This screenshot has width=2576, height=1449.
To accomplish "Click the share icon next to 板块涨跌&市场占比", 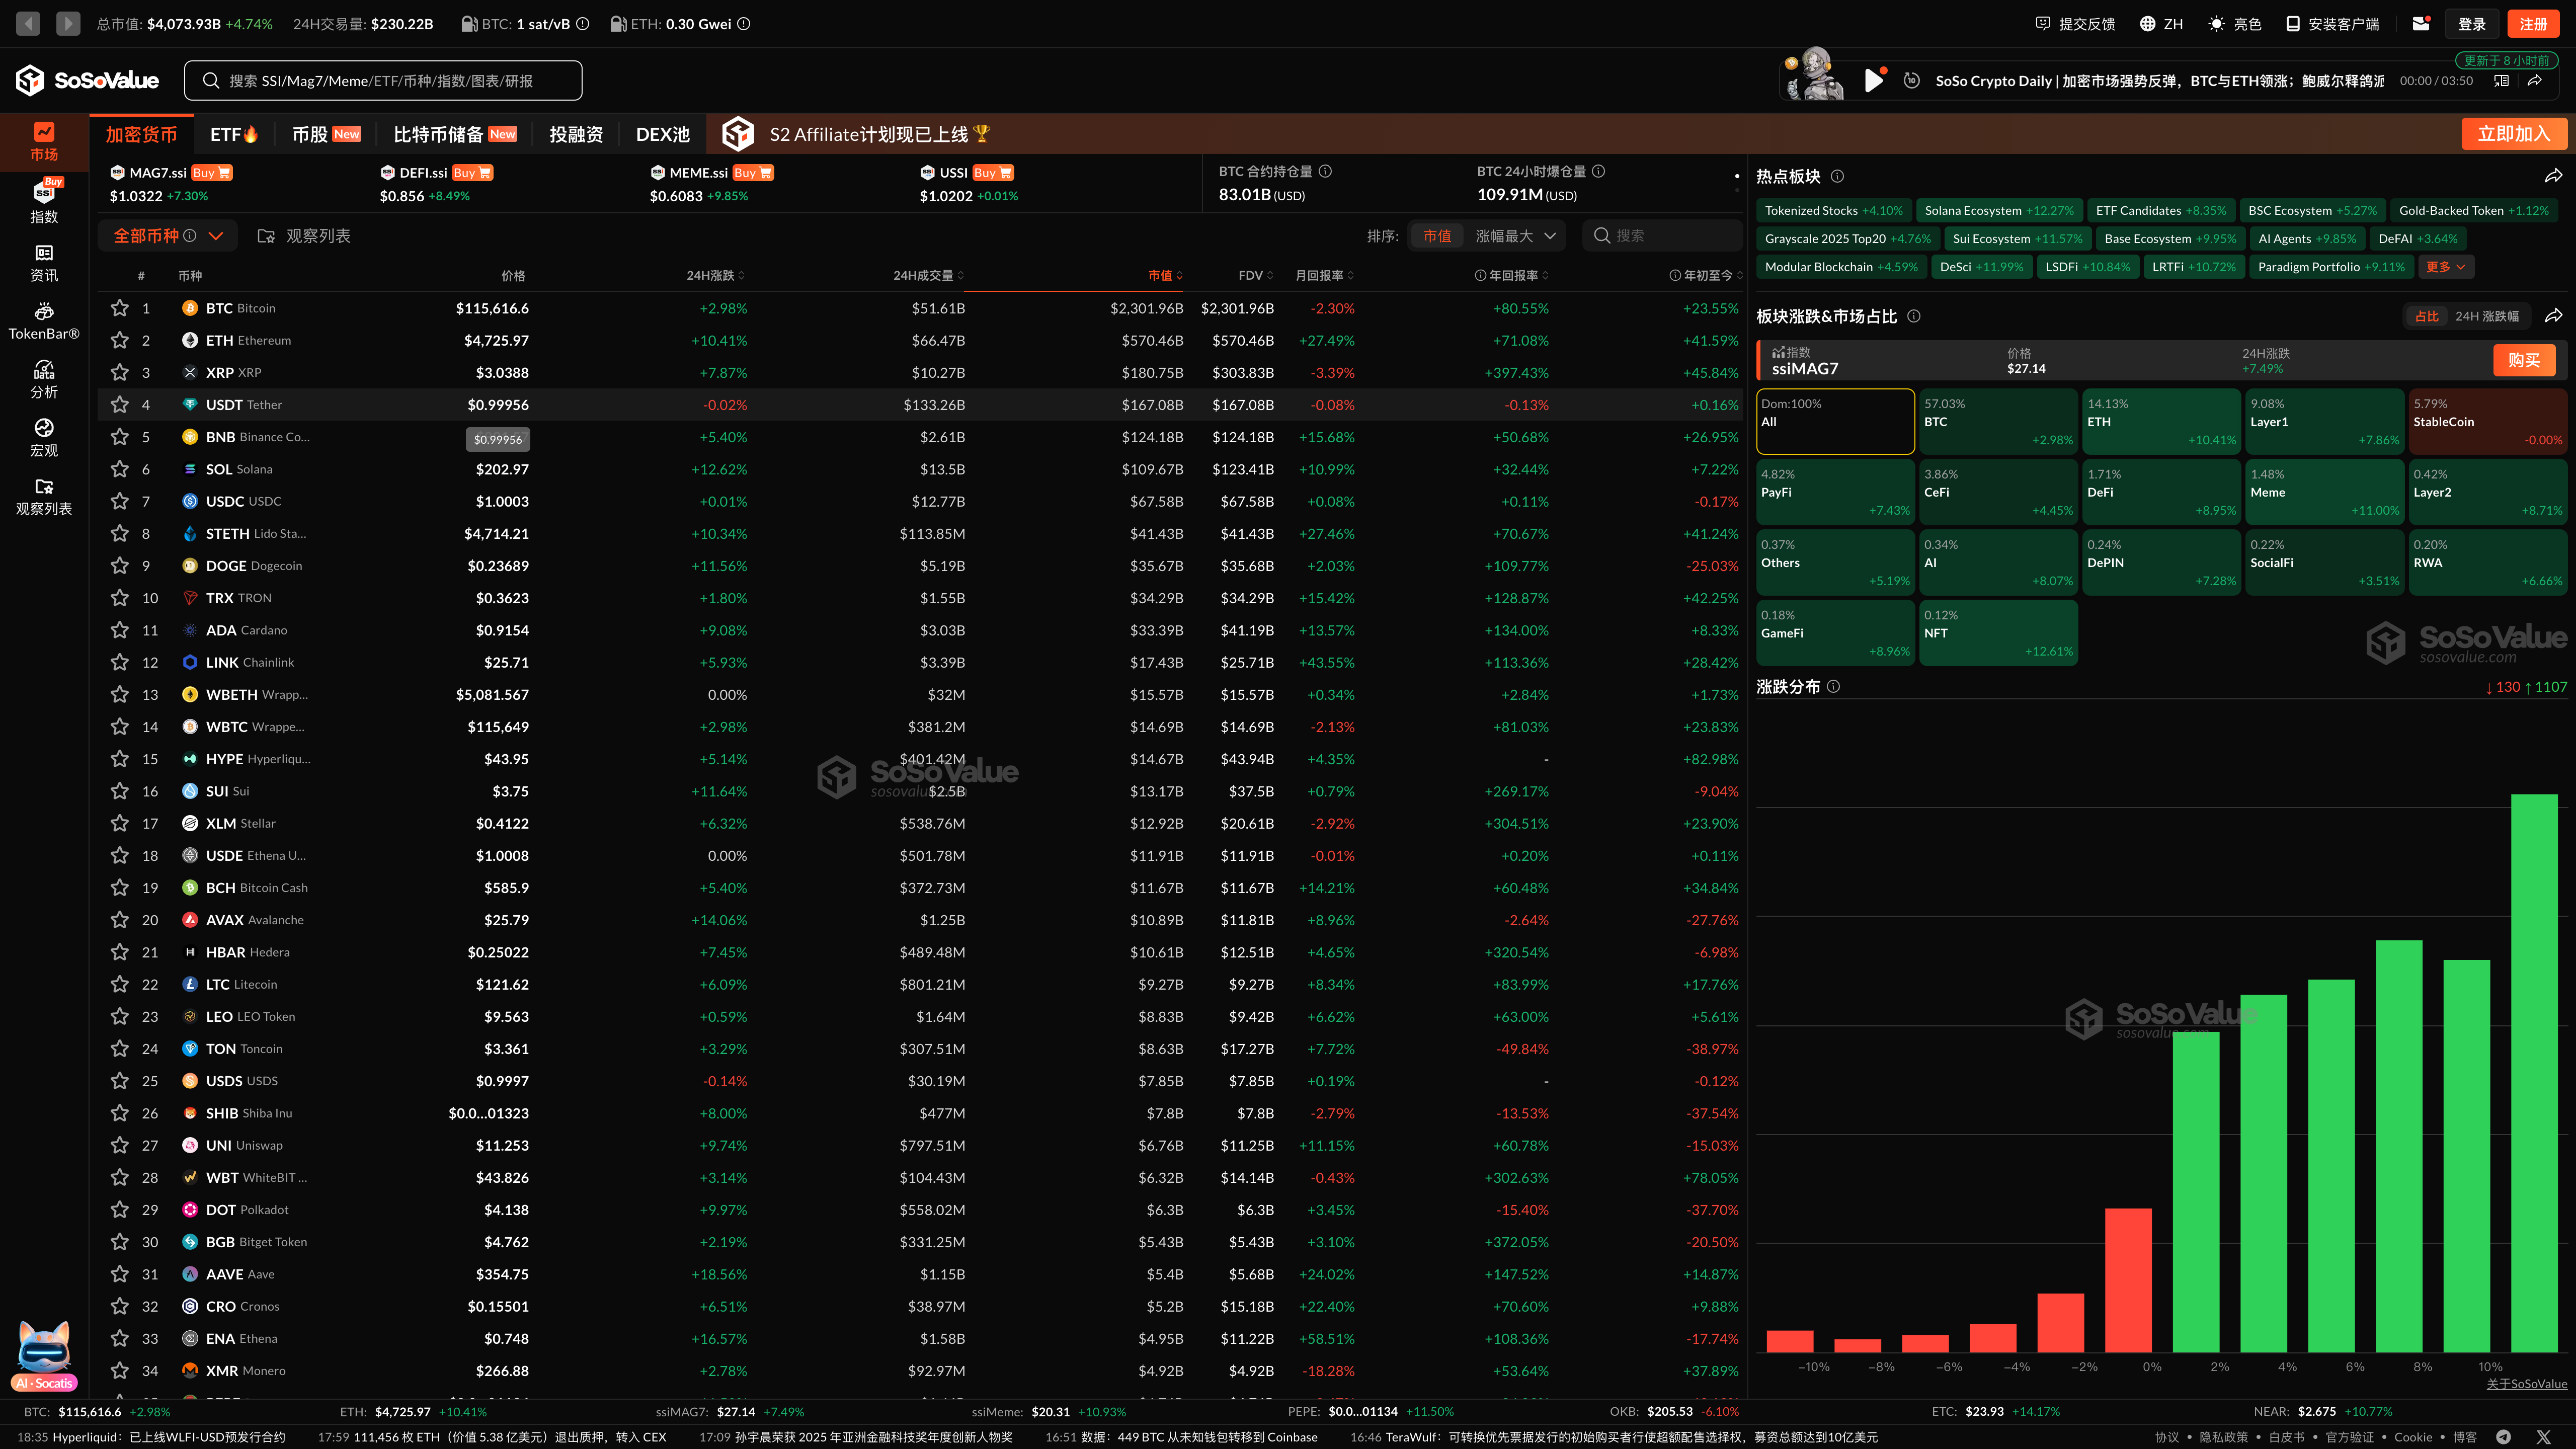I will pos(2553,316).
